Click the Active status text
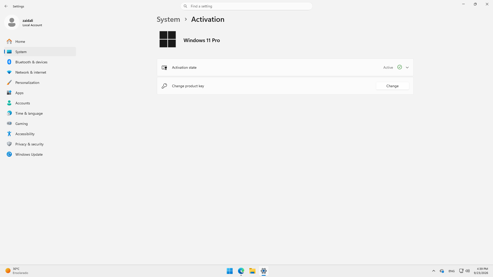The image size is (493, 277). click(x=388, y=67)
